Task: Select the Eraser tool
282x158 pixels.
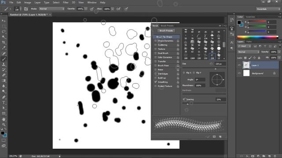Action: [x=4, y=75]
